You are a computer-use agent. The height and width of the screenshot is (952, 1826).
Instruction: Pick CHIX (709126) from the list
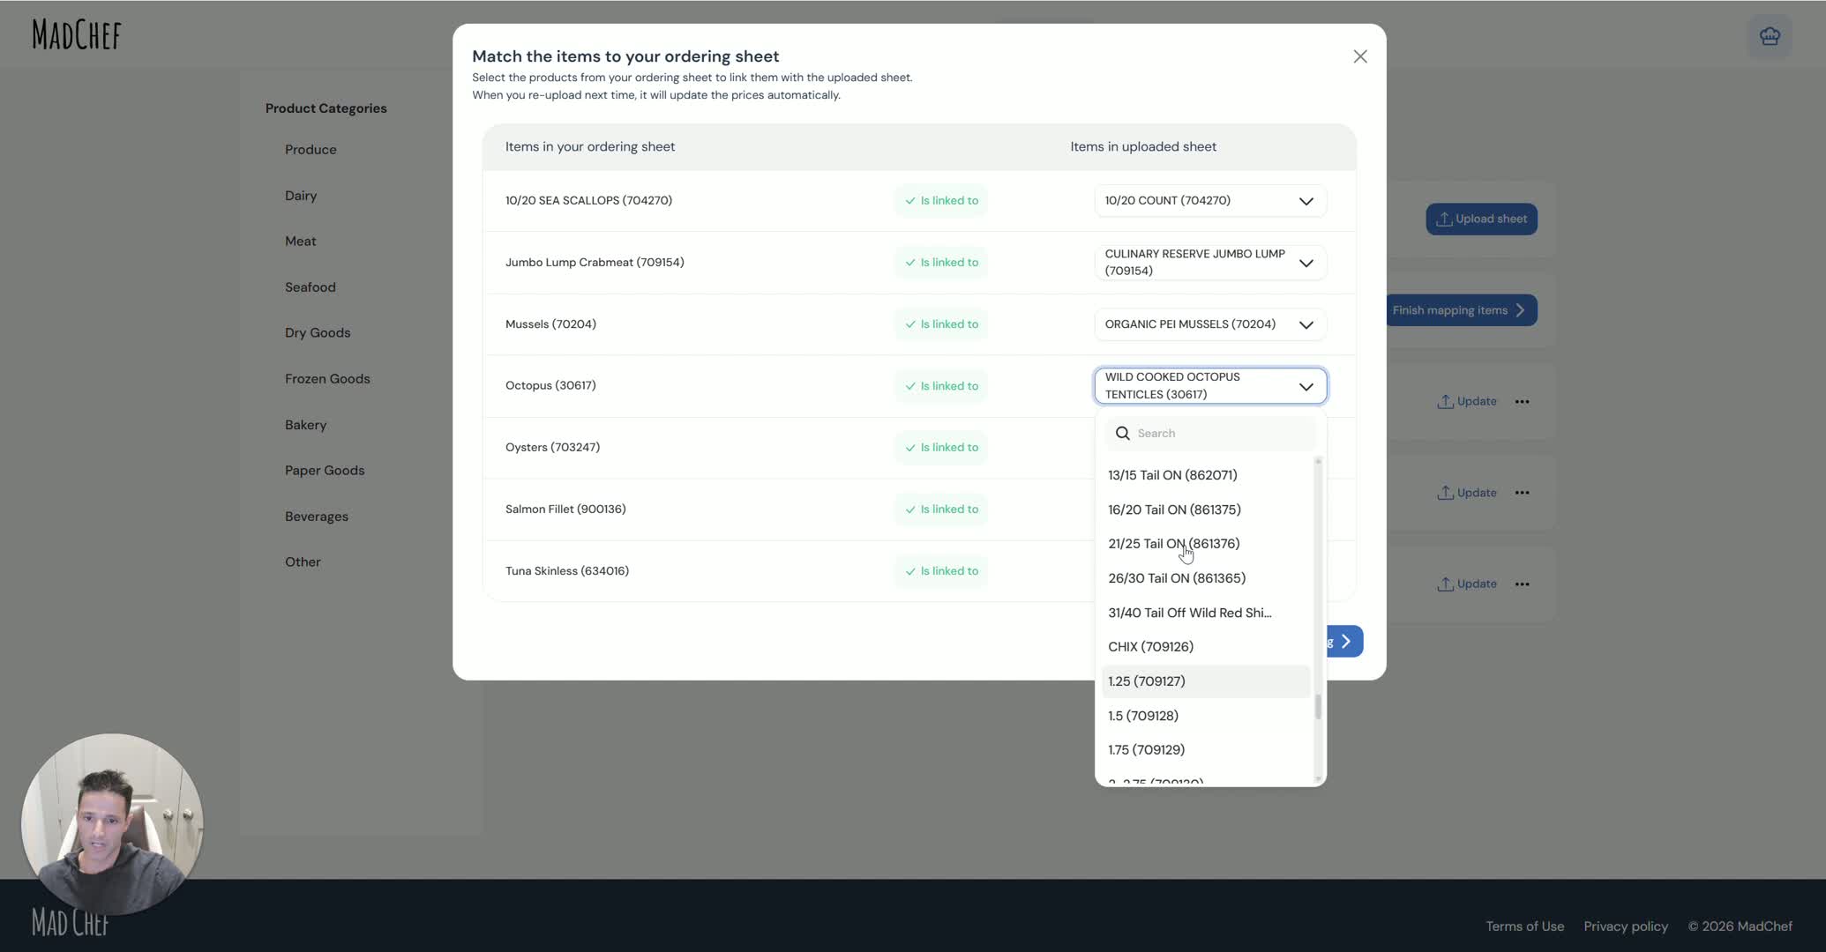coord(1205,647)
